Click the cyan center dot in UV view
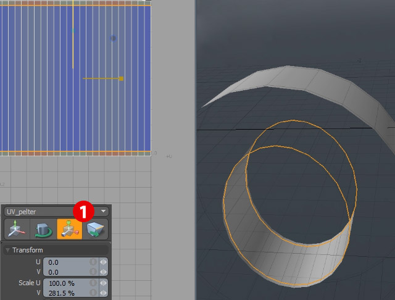The height and width of the screenshot is (300, 395). 73,31
